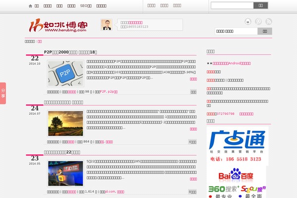The width and height of the screenshot is (297, 198).
Task: Open the SEO item in the top menu
Action: [86, 6]
